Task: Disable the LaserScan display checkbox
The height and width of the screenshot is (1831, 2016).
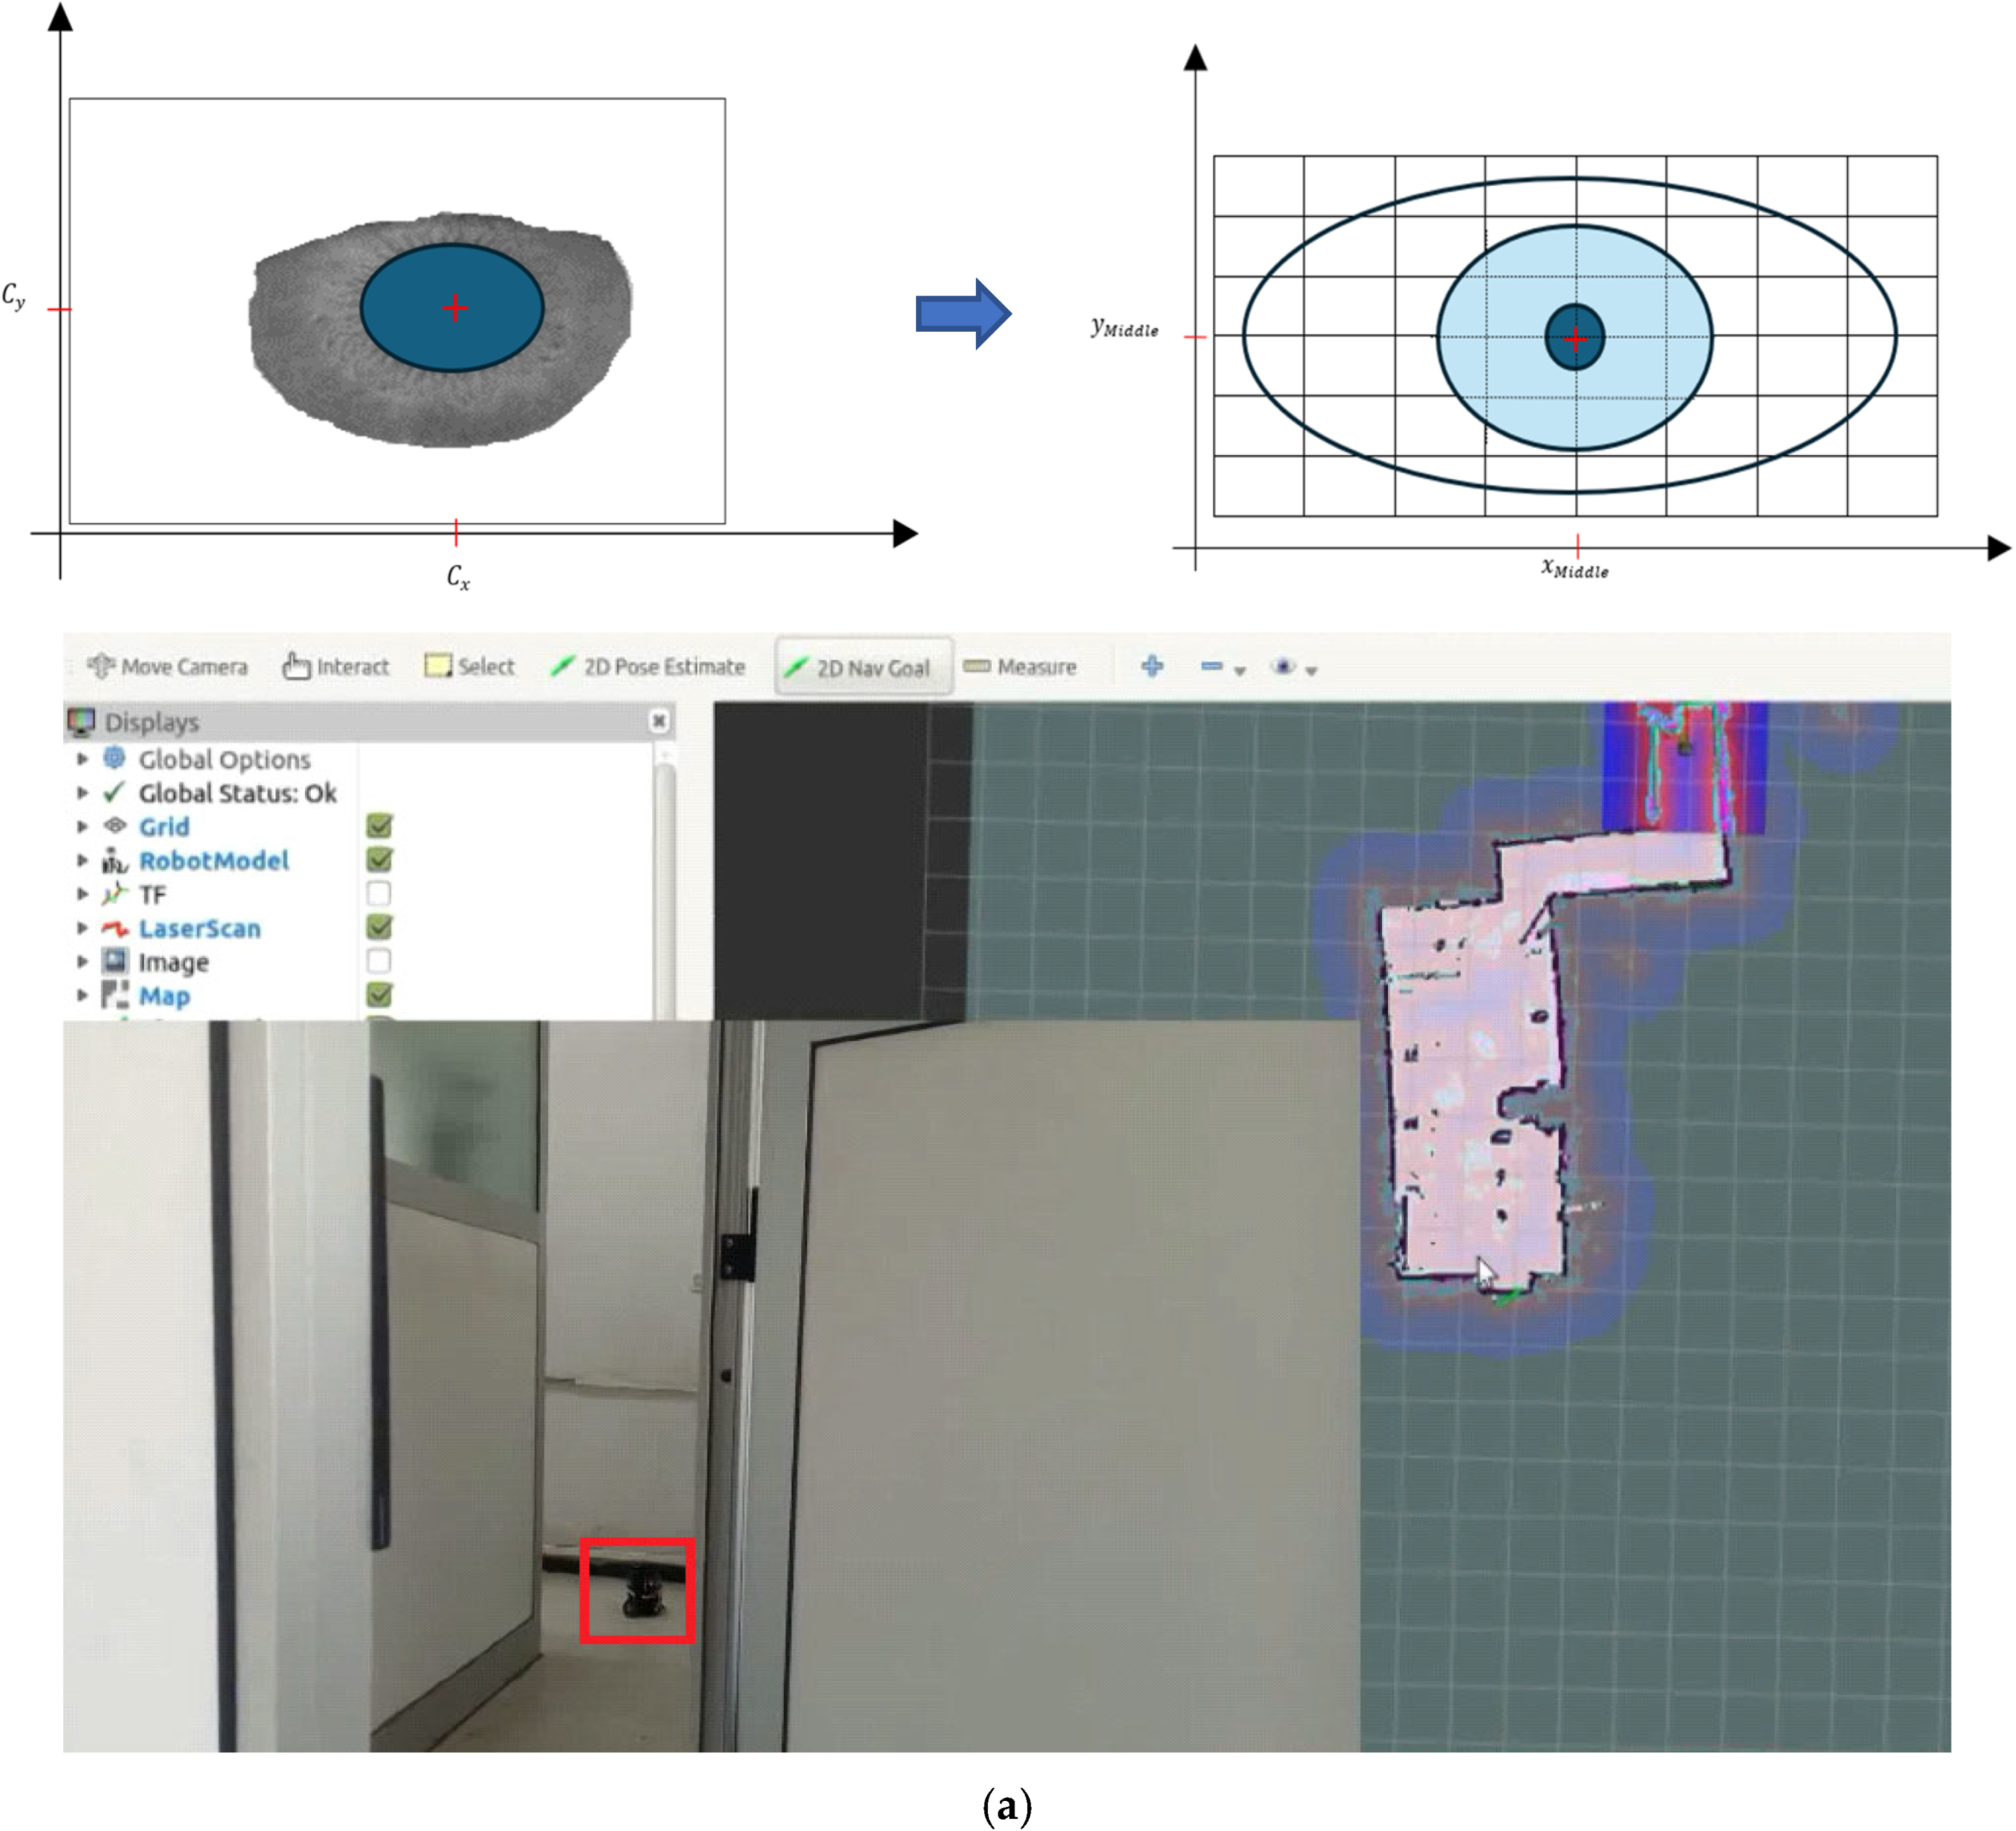Action: click(379, 927)
